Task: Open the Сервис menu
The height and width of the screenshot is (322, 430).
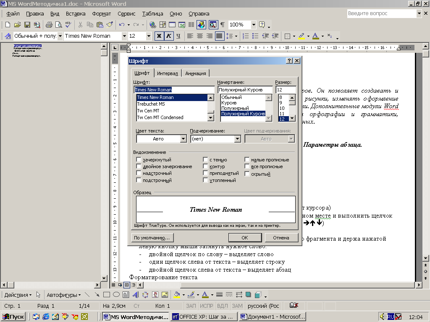Action: [x=126, y=14]
